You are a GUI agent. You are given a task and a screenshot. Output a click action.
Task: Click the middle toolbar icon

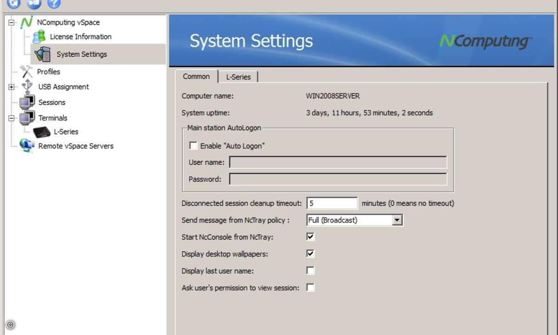coord(34,4)
